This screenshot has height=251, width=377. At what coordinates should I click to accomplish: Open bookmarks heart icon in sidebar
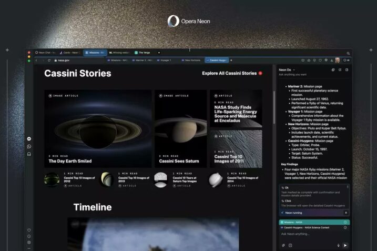tap(29, 230)
